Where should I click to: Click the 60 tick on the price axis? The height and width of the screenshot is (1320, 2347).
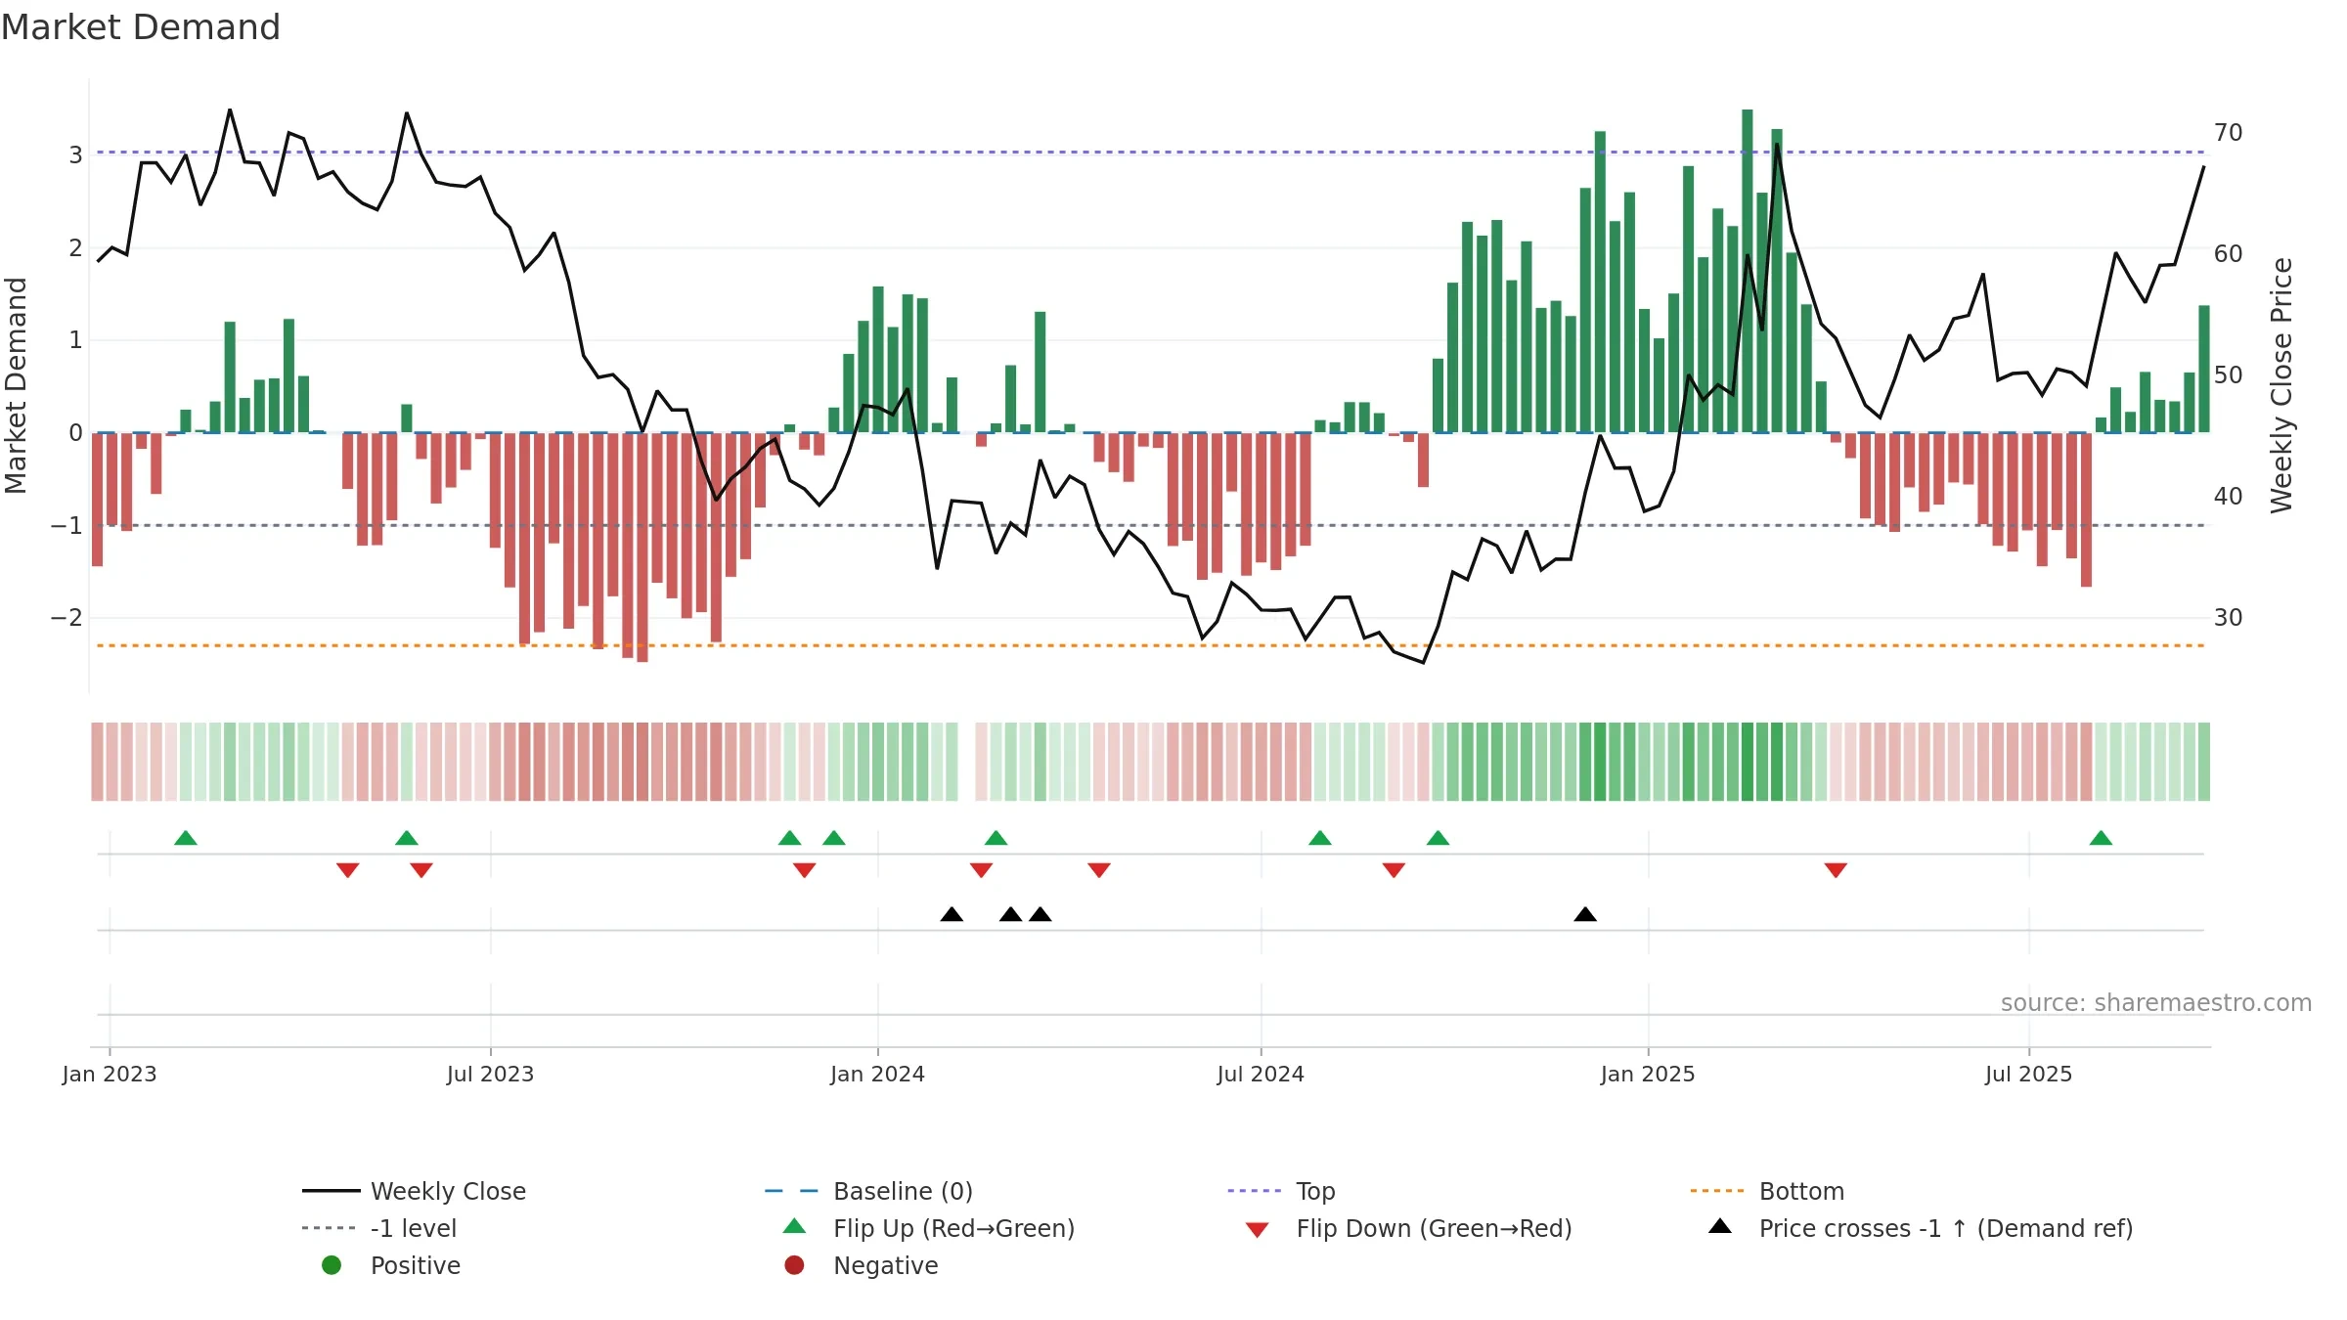point(2229,253)
